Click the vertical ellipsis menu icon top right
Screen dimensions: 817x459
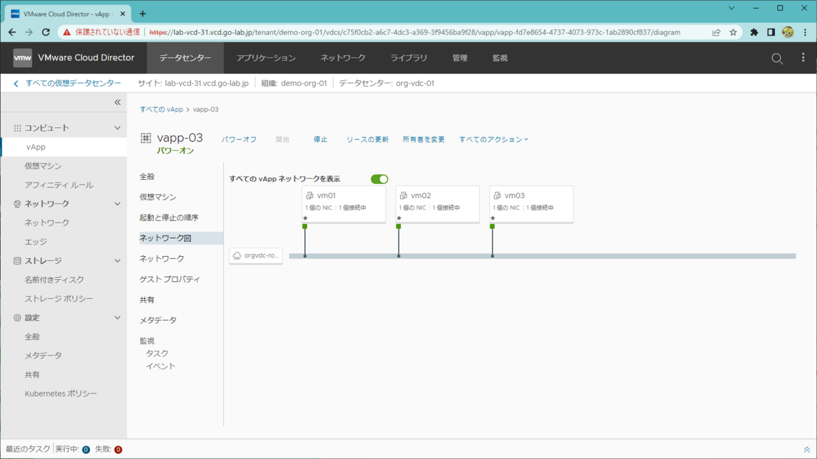pyautogui.click(x=802, y=58)
